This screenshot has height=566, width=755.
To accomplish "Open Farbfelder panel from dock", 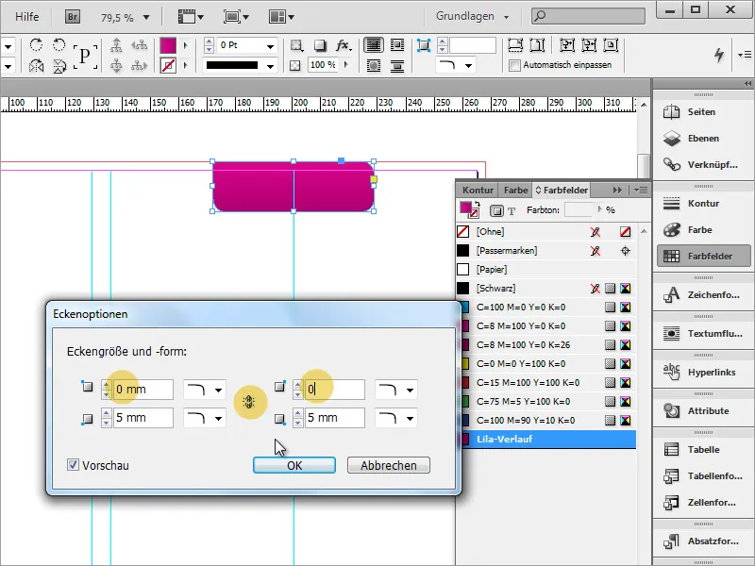I will tap(703, 256).
